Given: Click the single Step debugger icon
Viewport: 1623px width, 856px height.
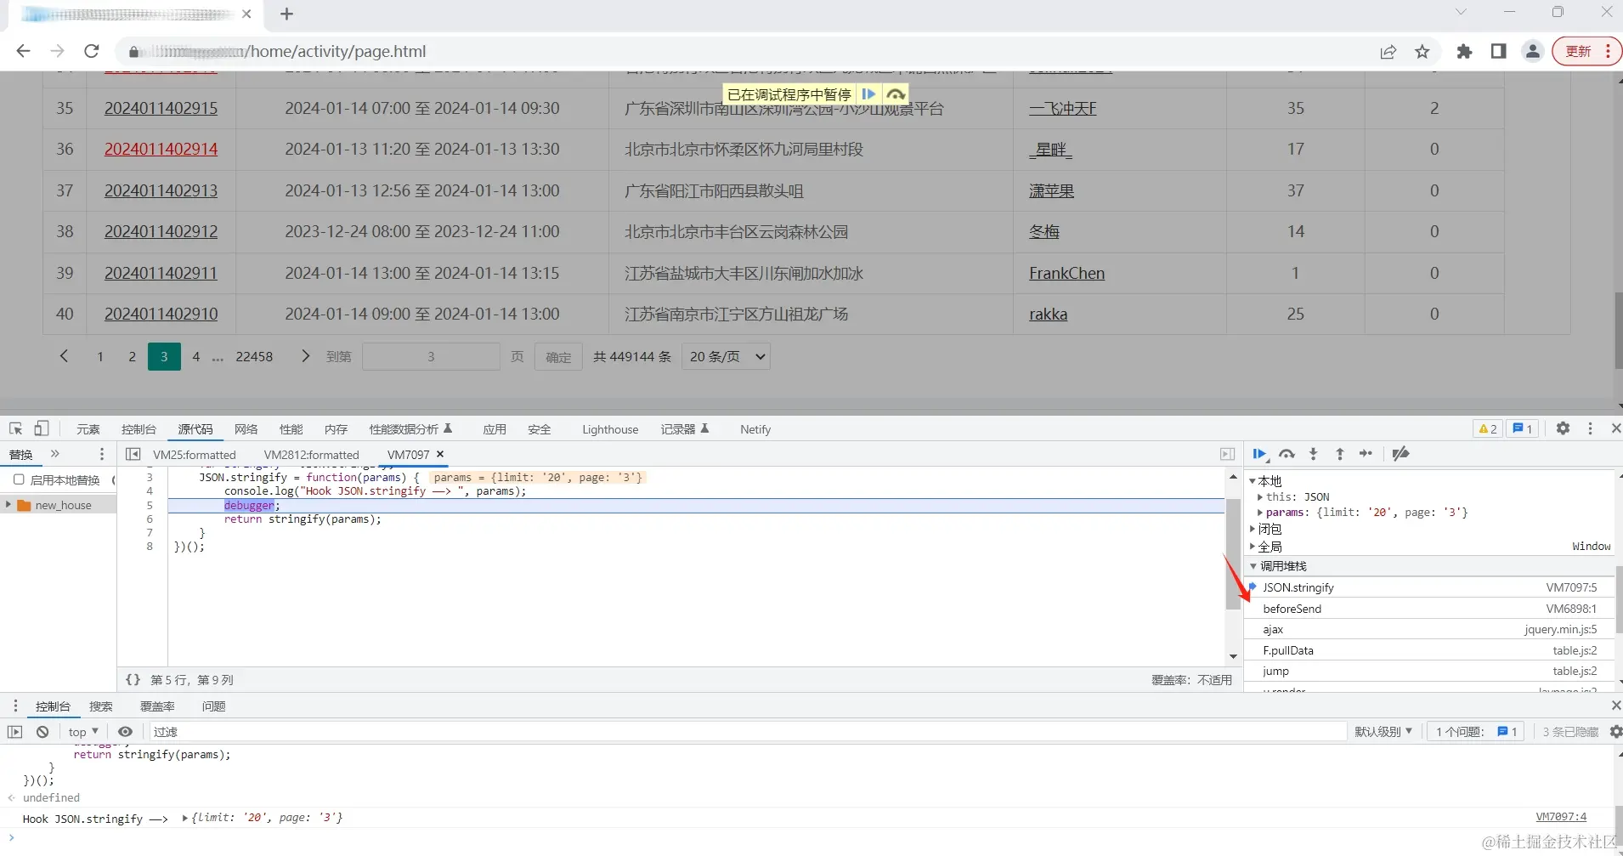Looking at the screenshot, I should point(1366,454).
